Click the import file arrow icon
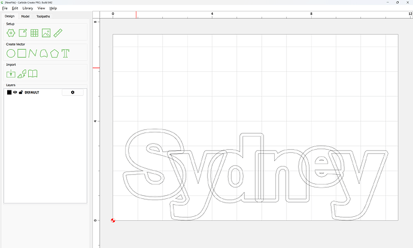 [x=11, y=74]
